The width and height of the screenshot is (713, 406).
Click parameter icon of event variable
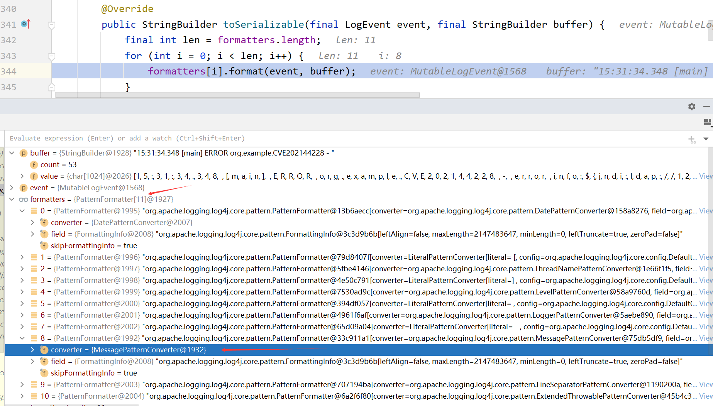24,188
